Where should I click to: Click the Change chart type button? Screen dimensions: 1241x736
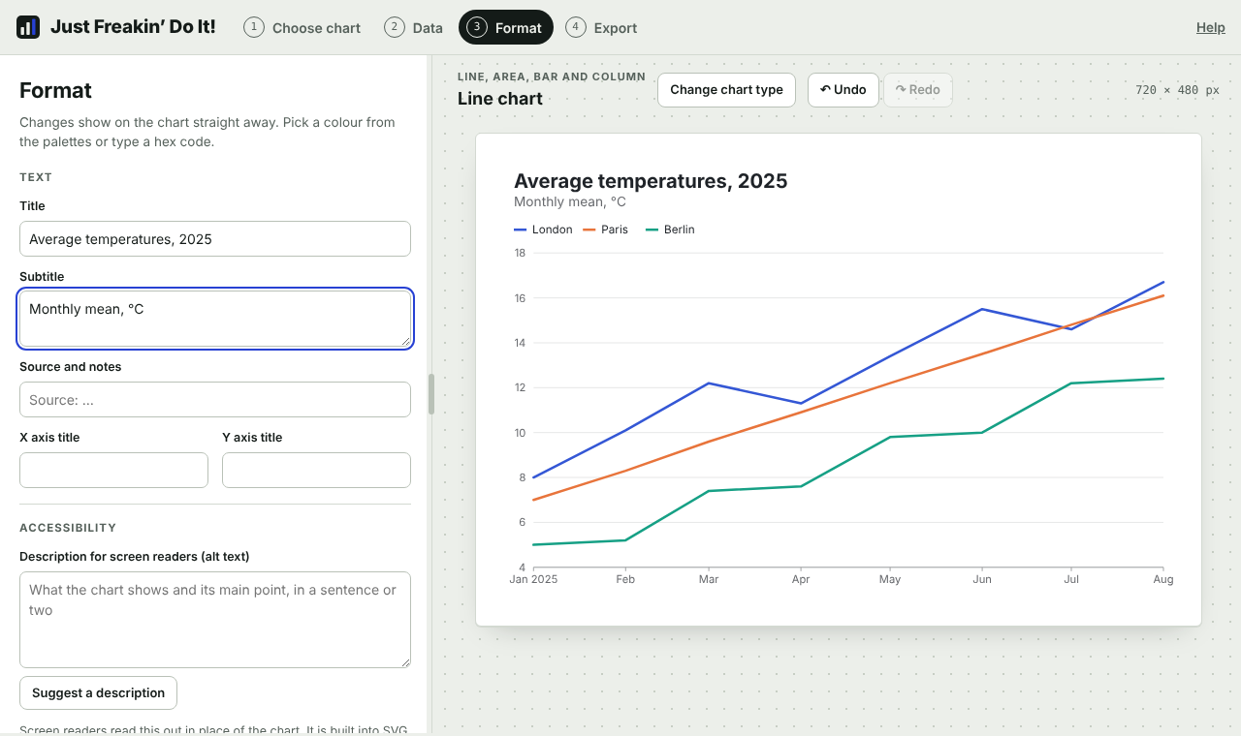pos(726,90)
